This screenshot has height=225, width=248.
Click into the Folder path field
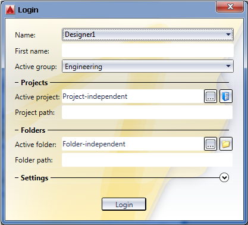pyautogui.click(x=147, y=160)
